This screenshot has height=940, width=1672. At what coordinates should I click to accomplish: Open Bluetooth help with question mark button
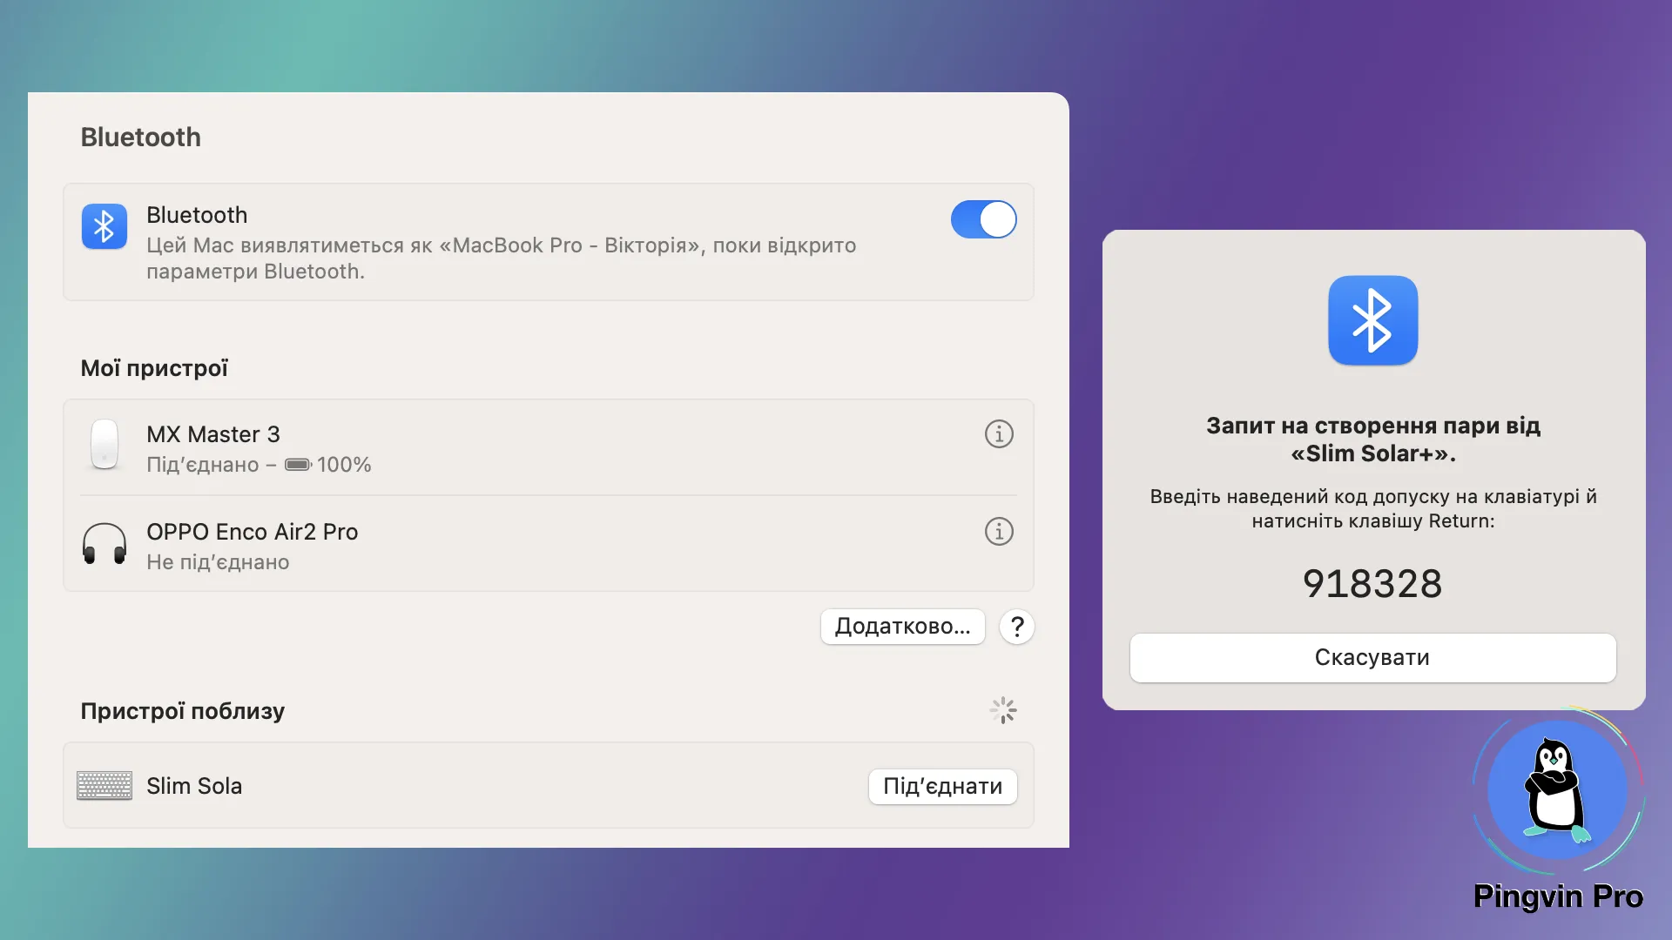point(1016,627)
